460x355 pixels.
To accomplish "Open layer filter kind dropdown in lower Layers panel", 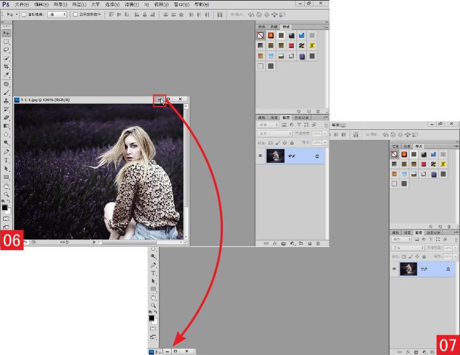I will point(401,240).
